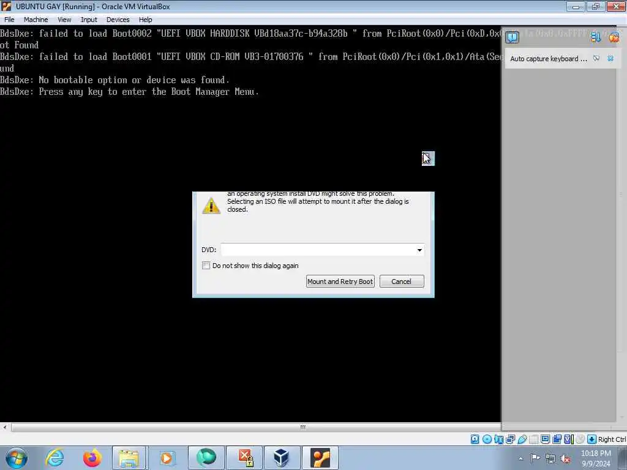Click the display settings status icon
This screenshot has width=627, height=470.
pyautogui.click(x=545, y=439)
